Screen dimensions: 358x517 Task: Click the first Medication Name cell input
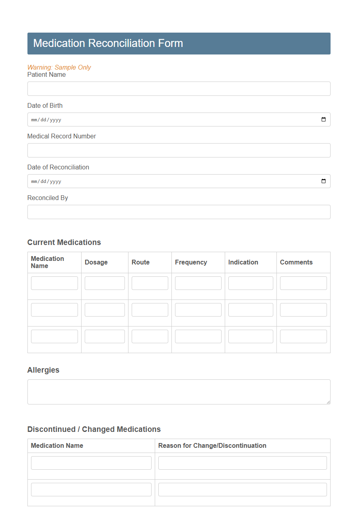tap(54, 283)
